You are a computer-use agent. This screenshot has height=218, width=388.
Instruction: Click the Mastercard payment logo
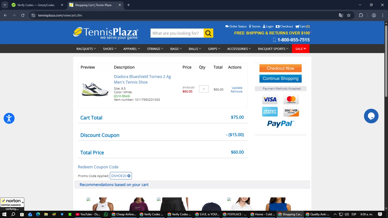291,99
